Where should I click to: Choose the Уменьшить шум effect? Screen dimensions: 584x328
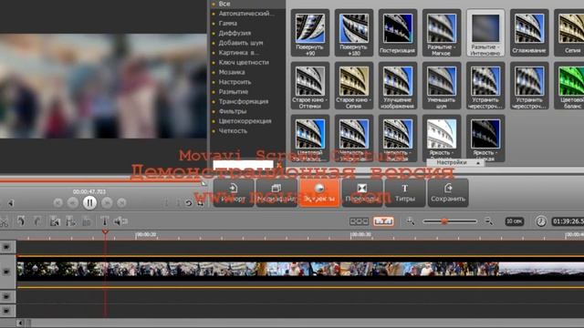[442, 86]
